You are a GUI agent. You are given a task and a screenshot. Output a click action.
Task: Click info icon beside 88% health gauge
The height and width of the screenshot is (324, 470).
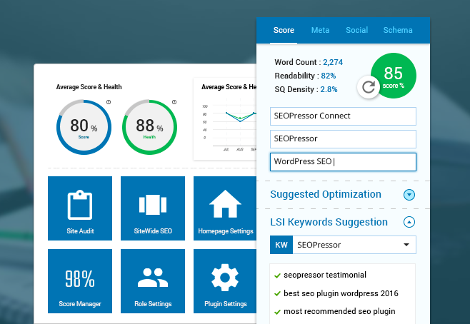tap(174, 102)
